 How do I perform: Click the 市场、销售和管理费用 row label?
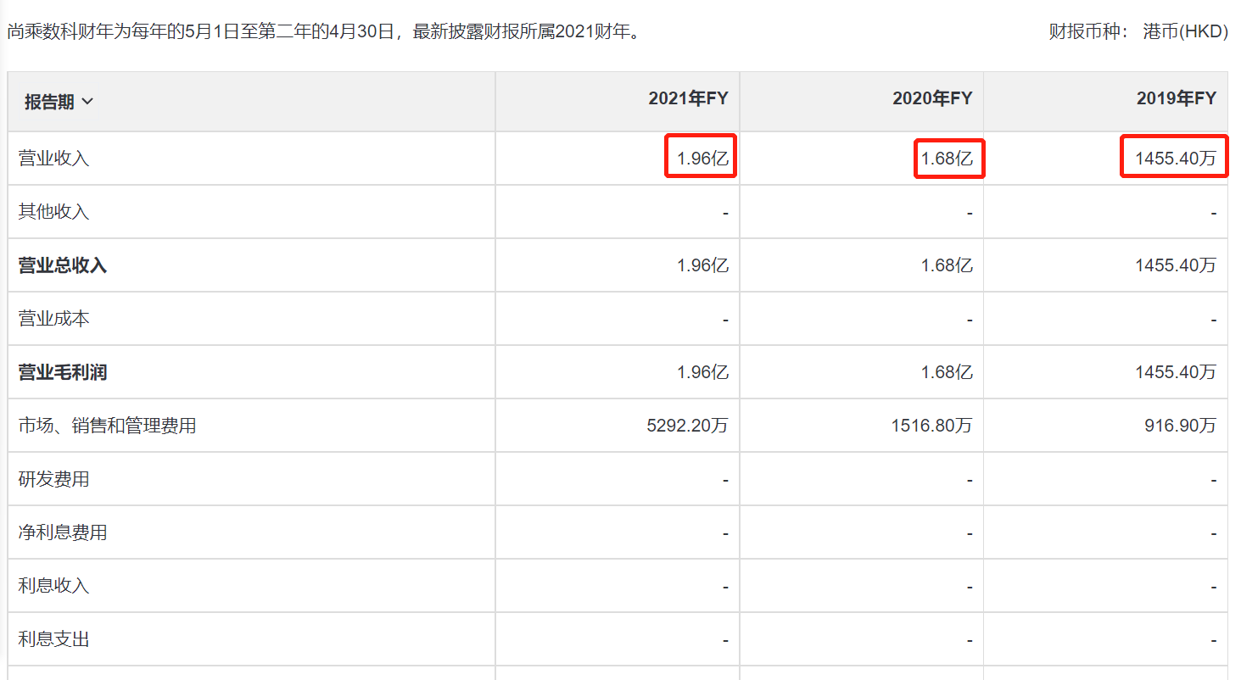coord(107,426)
